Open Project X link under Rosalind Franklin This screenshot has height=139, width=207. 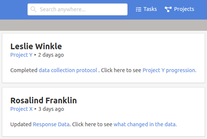point(21,109)
